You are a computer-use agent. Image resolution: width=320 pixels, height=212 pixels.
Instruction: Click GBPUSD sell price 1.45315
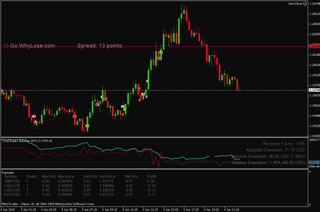click(x=106, y=181)
